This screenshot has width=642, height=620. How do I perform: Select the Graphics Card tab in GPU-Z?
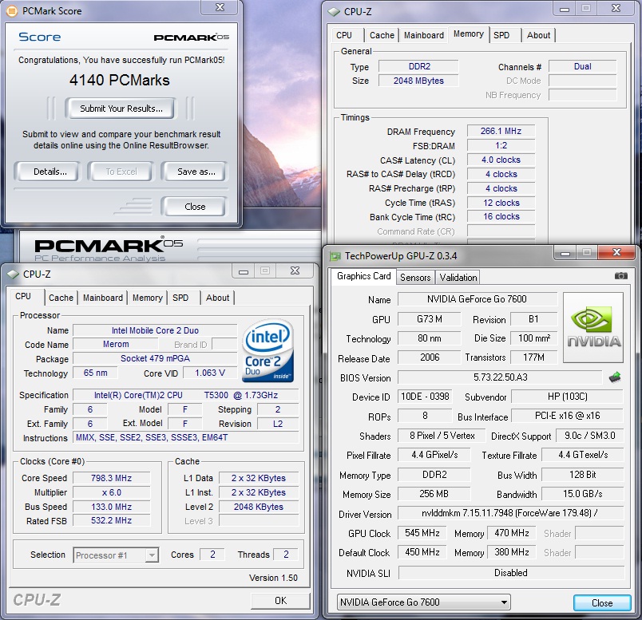[363, 276]
